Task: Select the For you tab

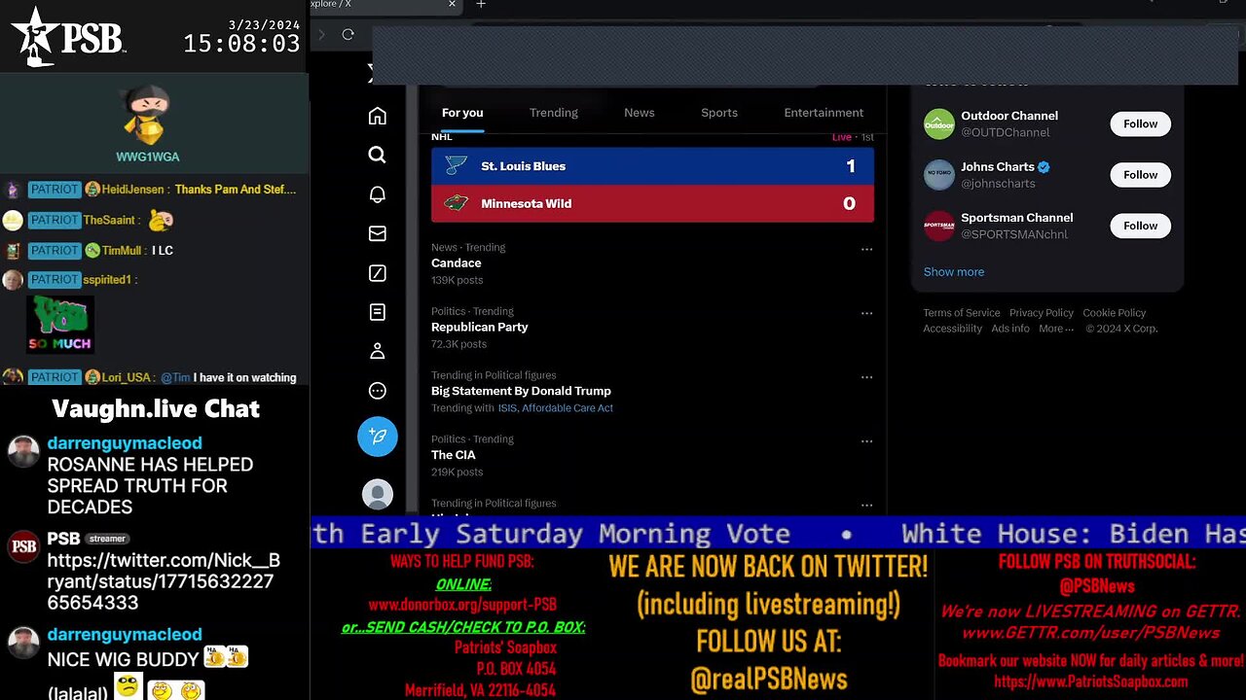Action: tap(462, 113)
